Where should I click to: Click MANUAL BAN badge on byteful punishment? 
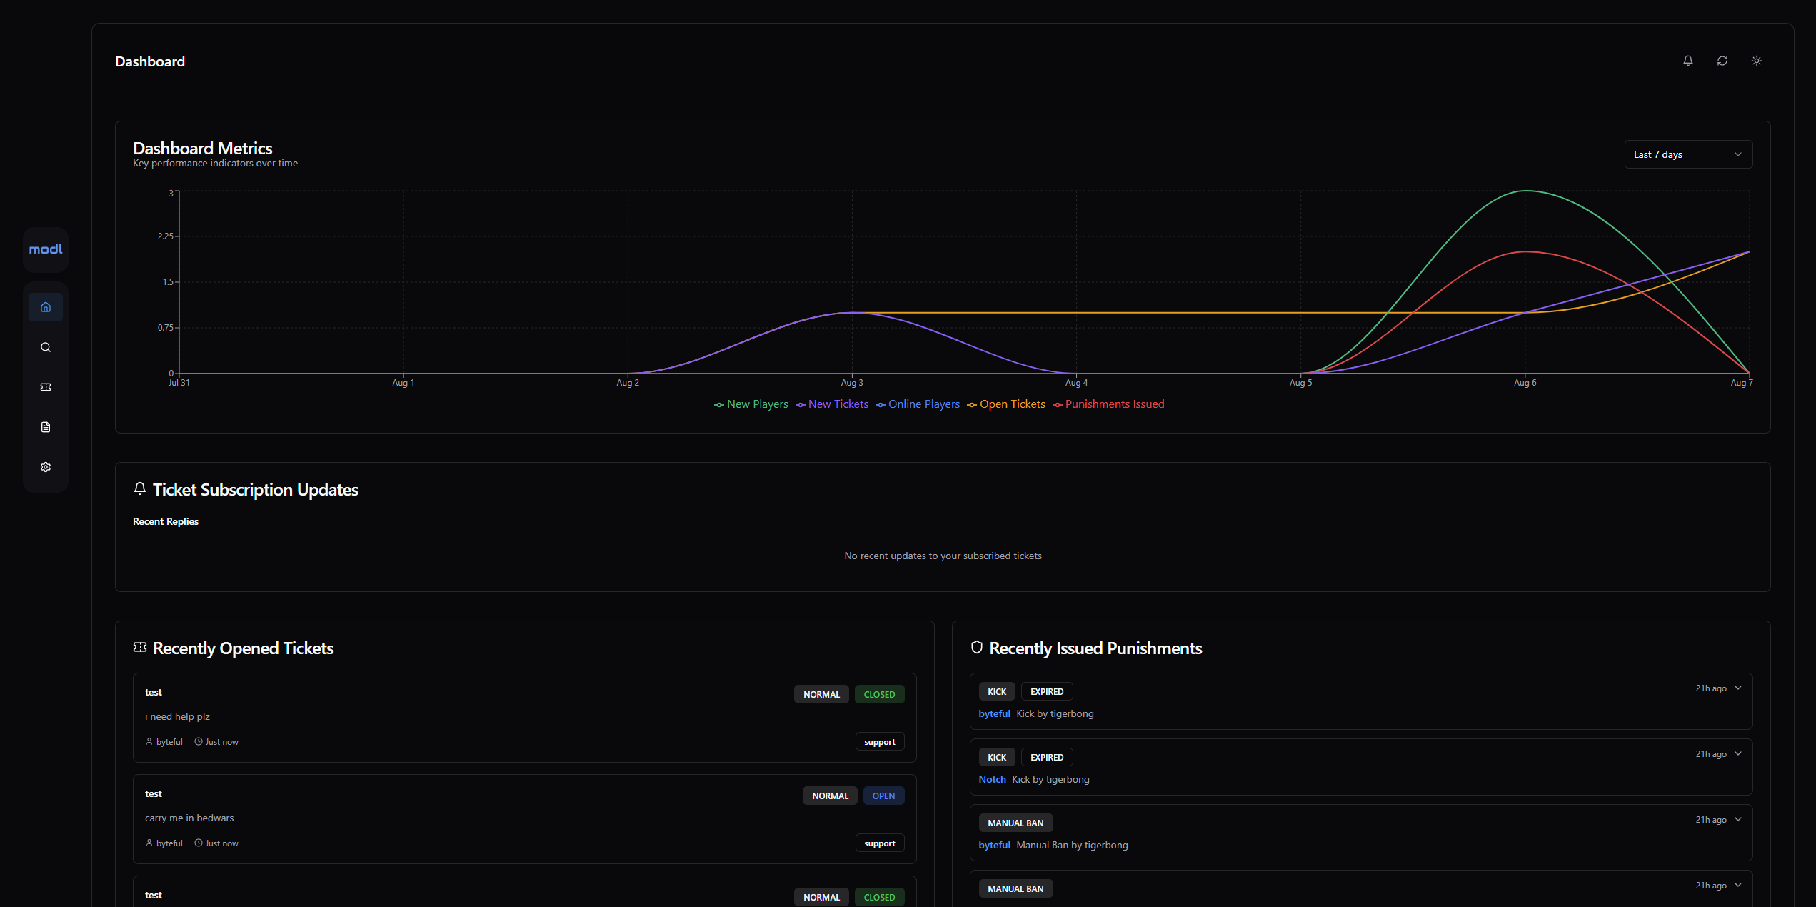tap(1015, 823)
